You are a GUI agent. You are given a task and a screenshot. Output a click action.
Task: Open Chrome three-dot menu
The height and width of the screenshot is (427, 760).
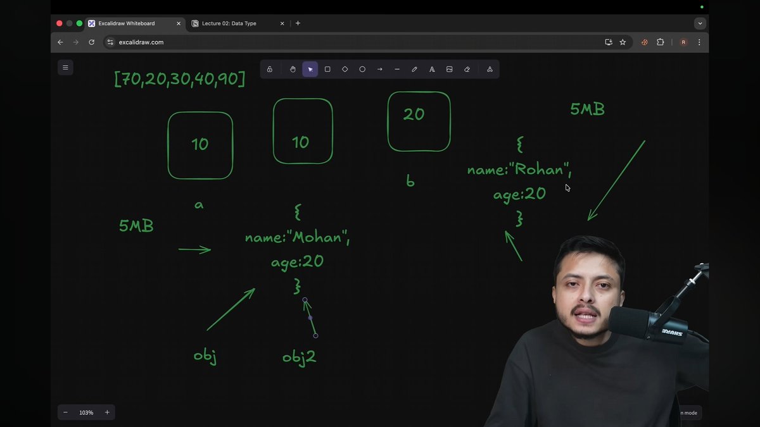699,42
